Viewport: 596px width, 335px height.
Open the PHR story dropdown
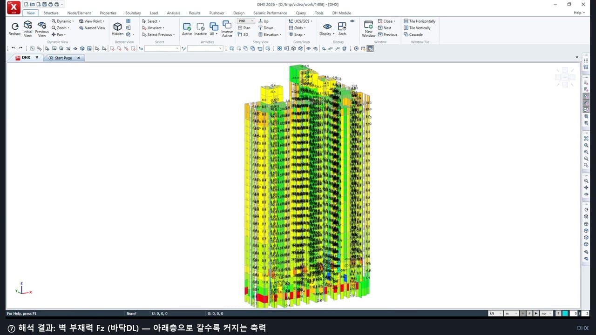click(x=246, y=21)
